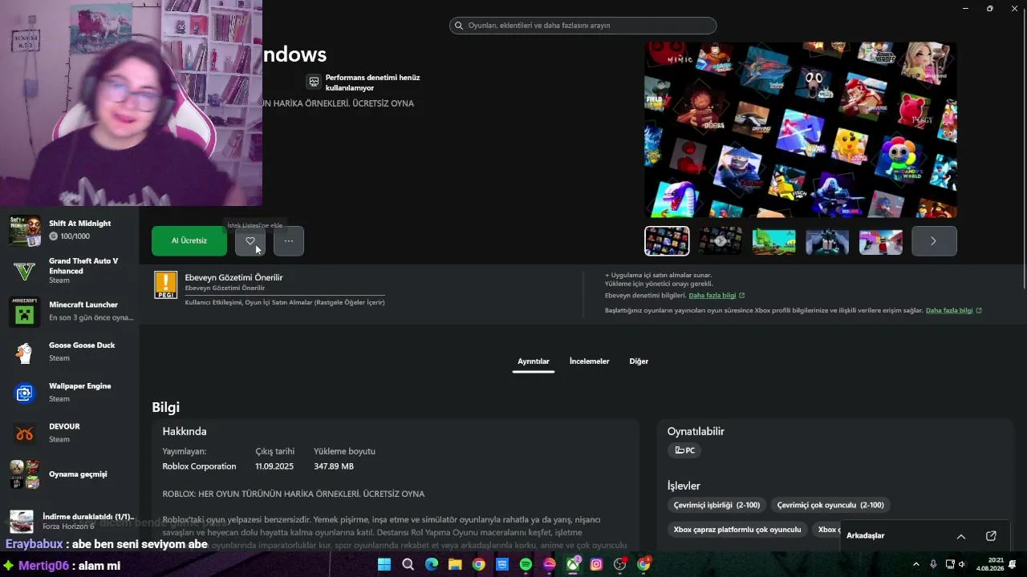Switch to İncelemeler tab
Viewport: 1027px width, 577px height.
click(590, 361)
